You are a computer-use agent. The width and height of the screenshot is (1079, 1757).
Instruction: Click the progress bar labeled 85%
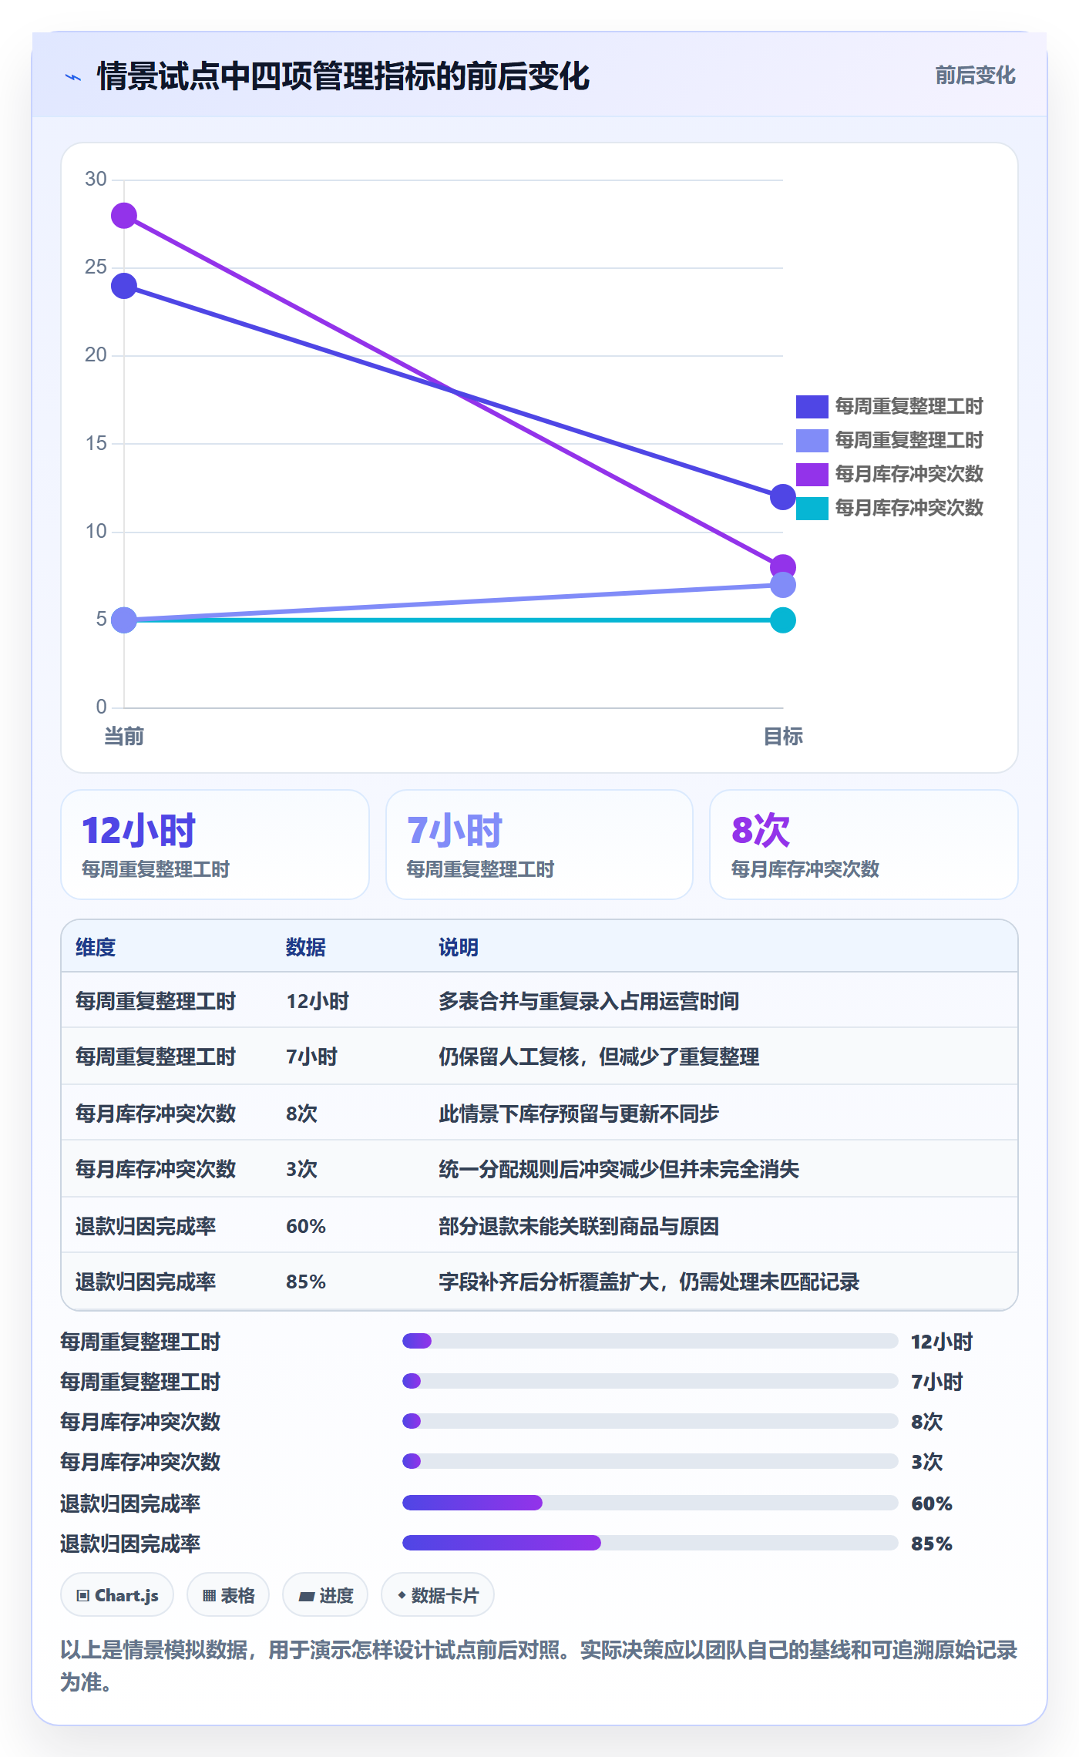tap(650, 1543)
